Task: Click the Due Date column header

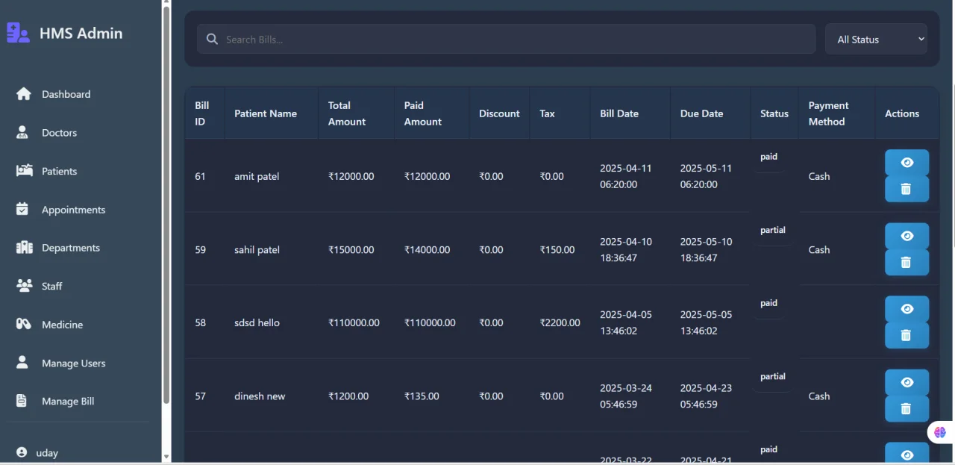Action: click(710, 113)
